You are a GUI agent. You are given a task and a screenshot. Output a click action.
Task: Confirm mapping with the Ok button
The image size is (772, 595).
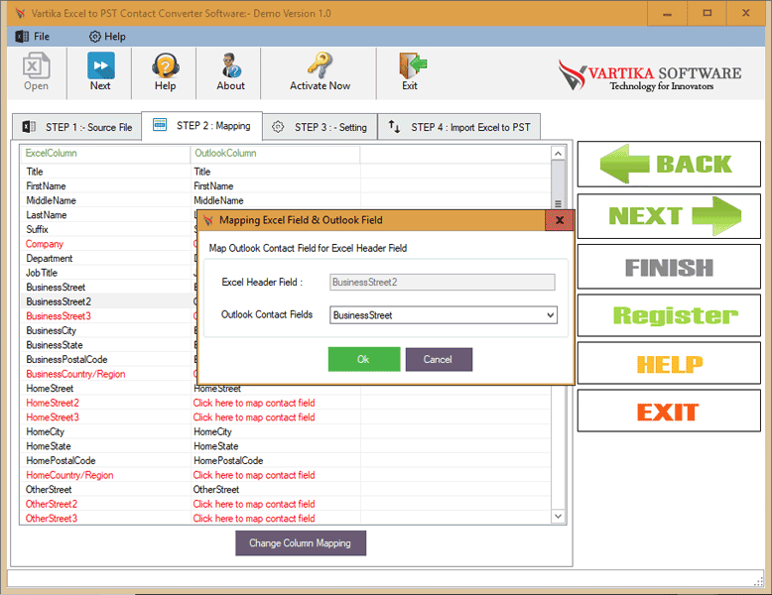pyautogui.click(x=364, y=359)
